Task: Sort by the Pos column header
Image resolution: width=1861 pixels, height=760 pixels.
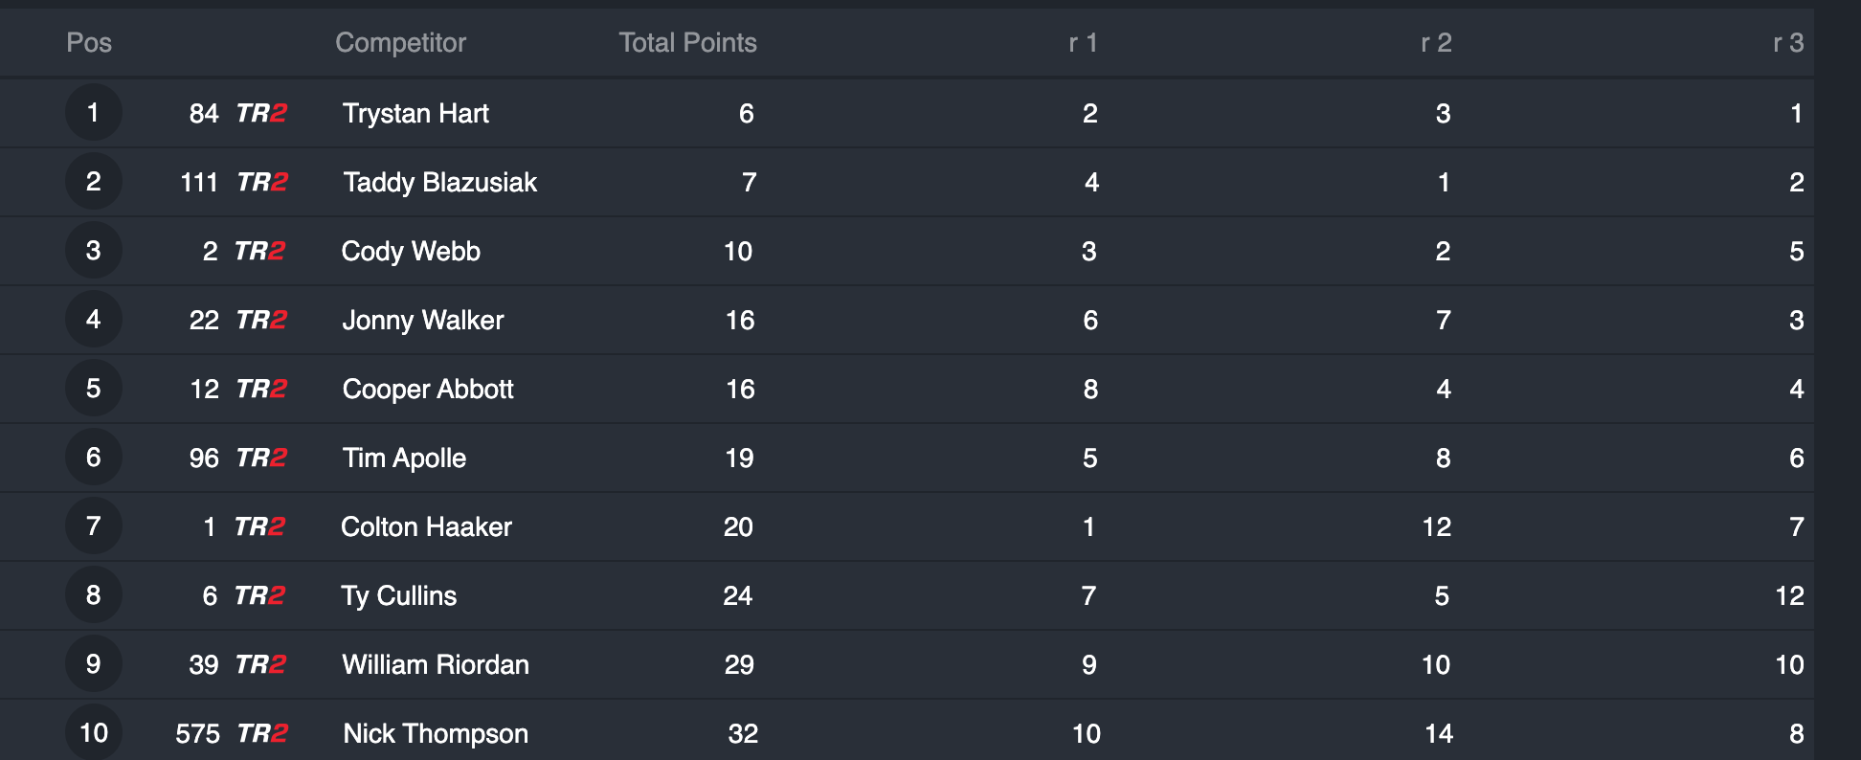Action: pos(89,43)
